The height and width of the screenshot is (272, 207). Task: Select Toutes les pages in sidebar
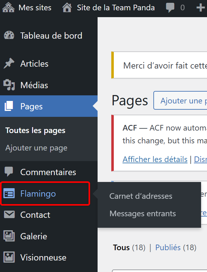35,130
